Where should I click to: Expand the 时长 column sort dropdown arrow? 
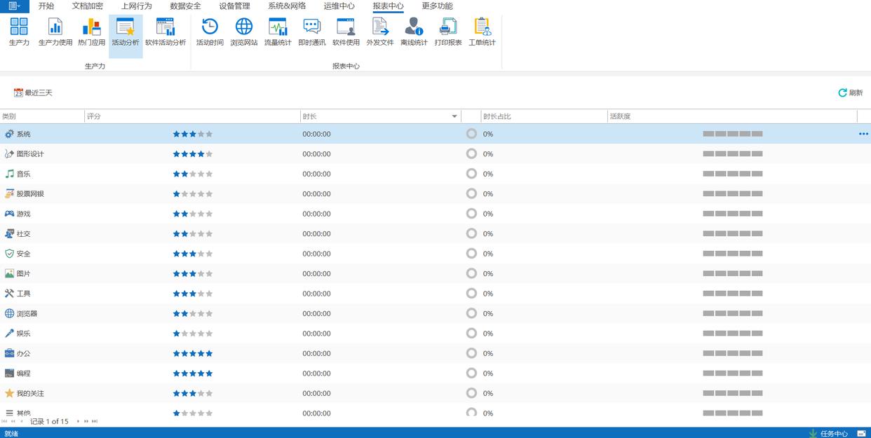coord(455,116)
